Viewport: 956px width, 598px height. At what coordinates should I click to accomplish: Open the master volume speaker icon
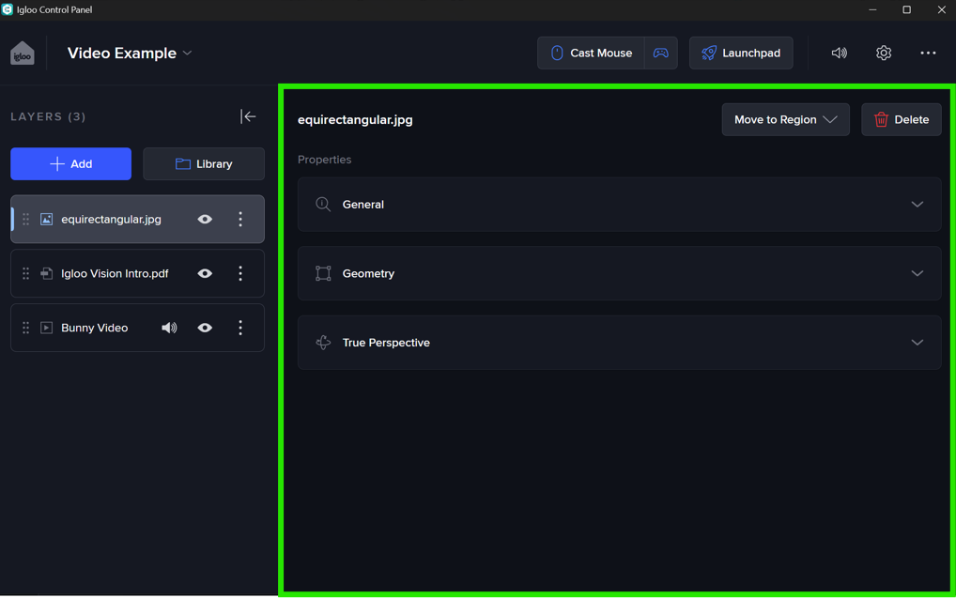[x=839, y=54]
